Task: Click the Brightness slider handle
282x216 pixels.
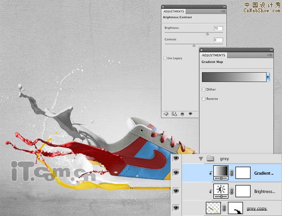Action: pyautogui.click(x=207, y=34)
